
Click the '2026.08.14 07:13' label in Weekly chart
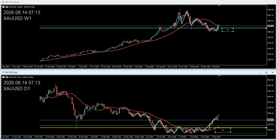tap(22, 12)
